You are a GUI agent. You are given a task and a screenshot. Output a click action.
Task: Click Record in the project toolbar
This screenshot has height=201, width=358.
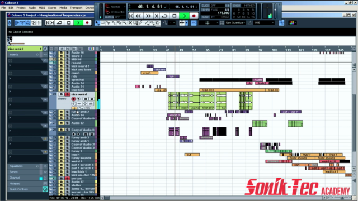pyautogui.click(x=87, y=22)
